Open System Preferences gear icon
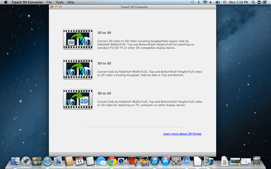Viewport: 271px width, 169px height. coord(176,161)
